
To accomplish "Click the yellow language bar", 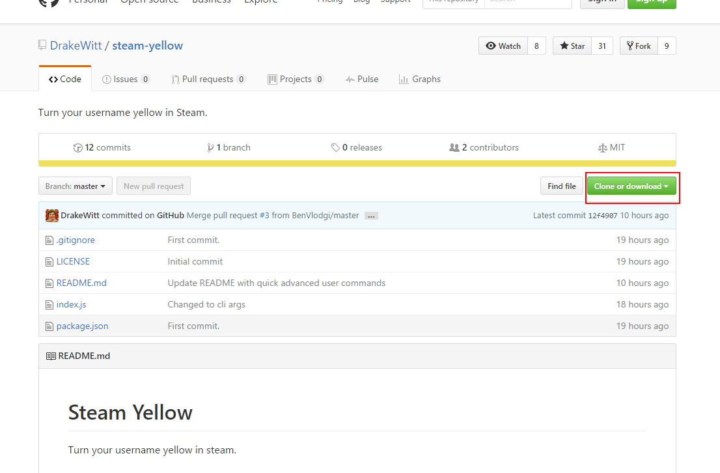I will (x=357, y=163).
